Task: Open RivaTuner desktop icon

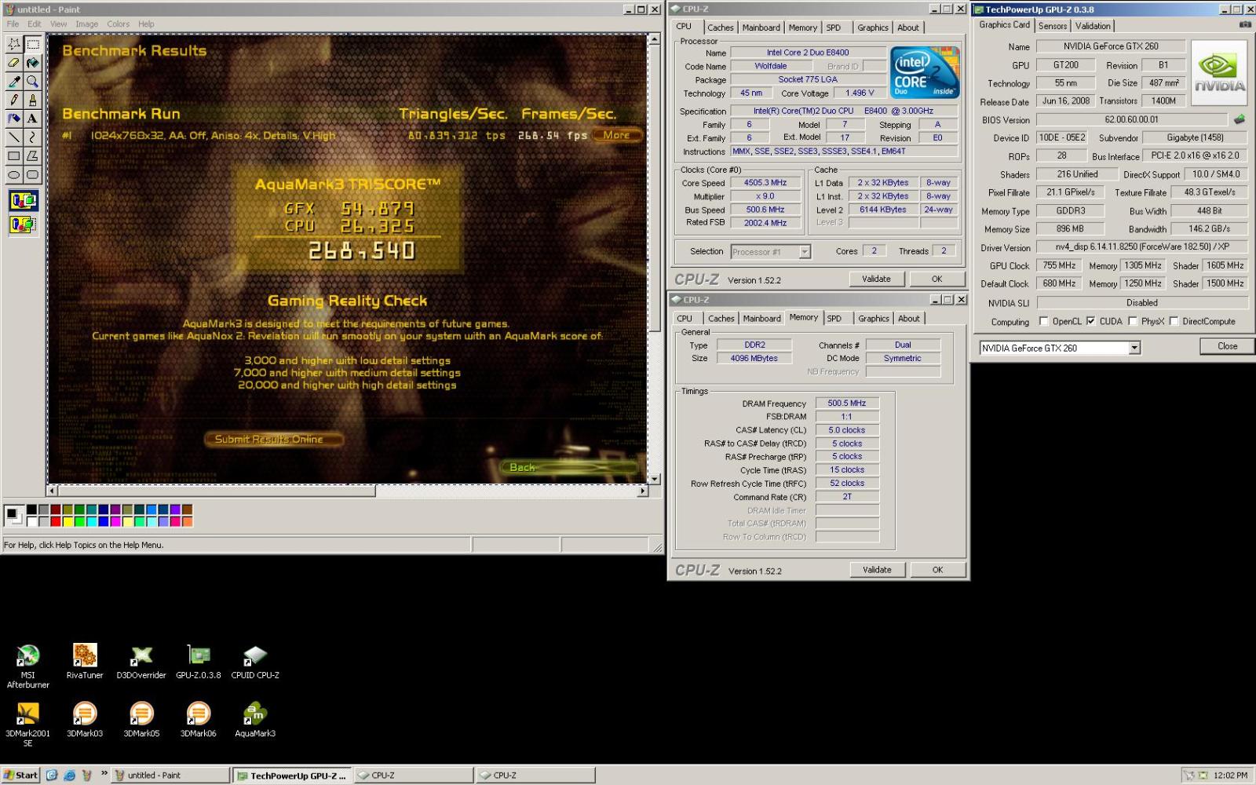Action: coord(85,661)
